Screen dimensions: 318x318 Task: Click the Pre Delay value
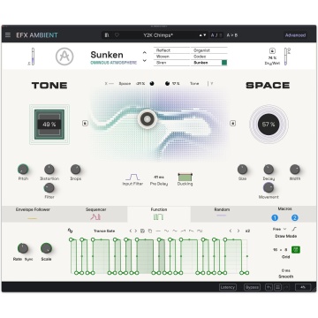(159, 178)
